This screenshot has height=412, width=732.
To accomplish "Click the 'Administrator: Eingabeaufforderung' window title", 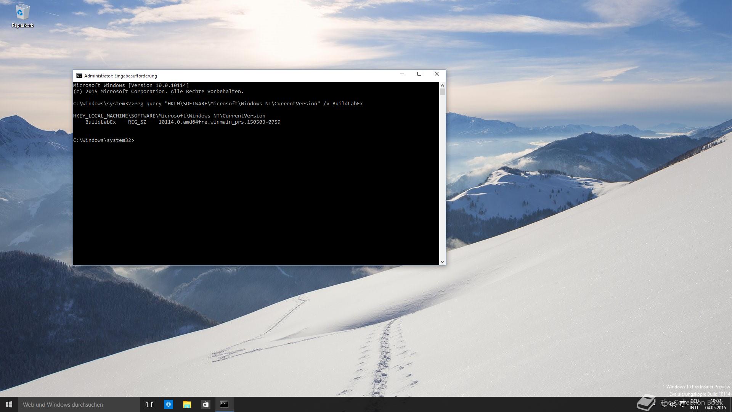I will click(x=120, y=76).
